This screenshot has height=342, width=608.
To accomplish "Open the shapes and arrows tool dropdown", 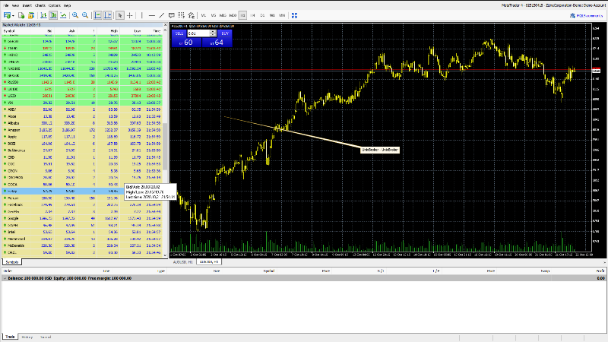I will [x=192, y=15].
